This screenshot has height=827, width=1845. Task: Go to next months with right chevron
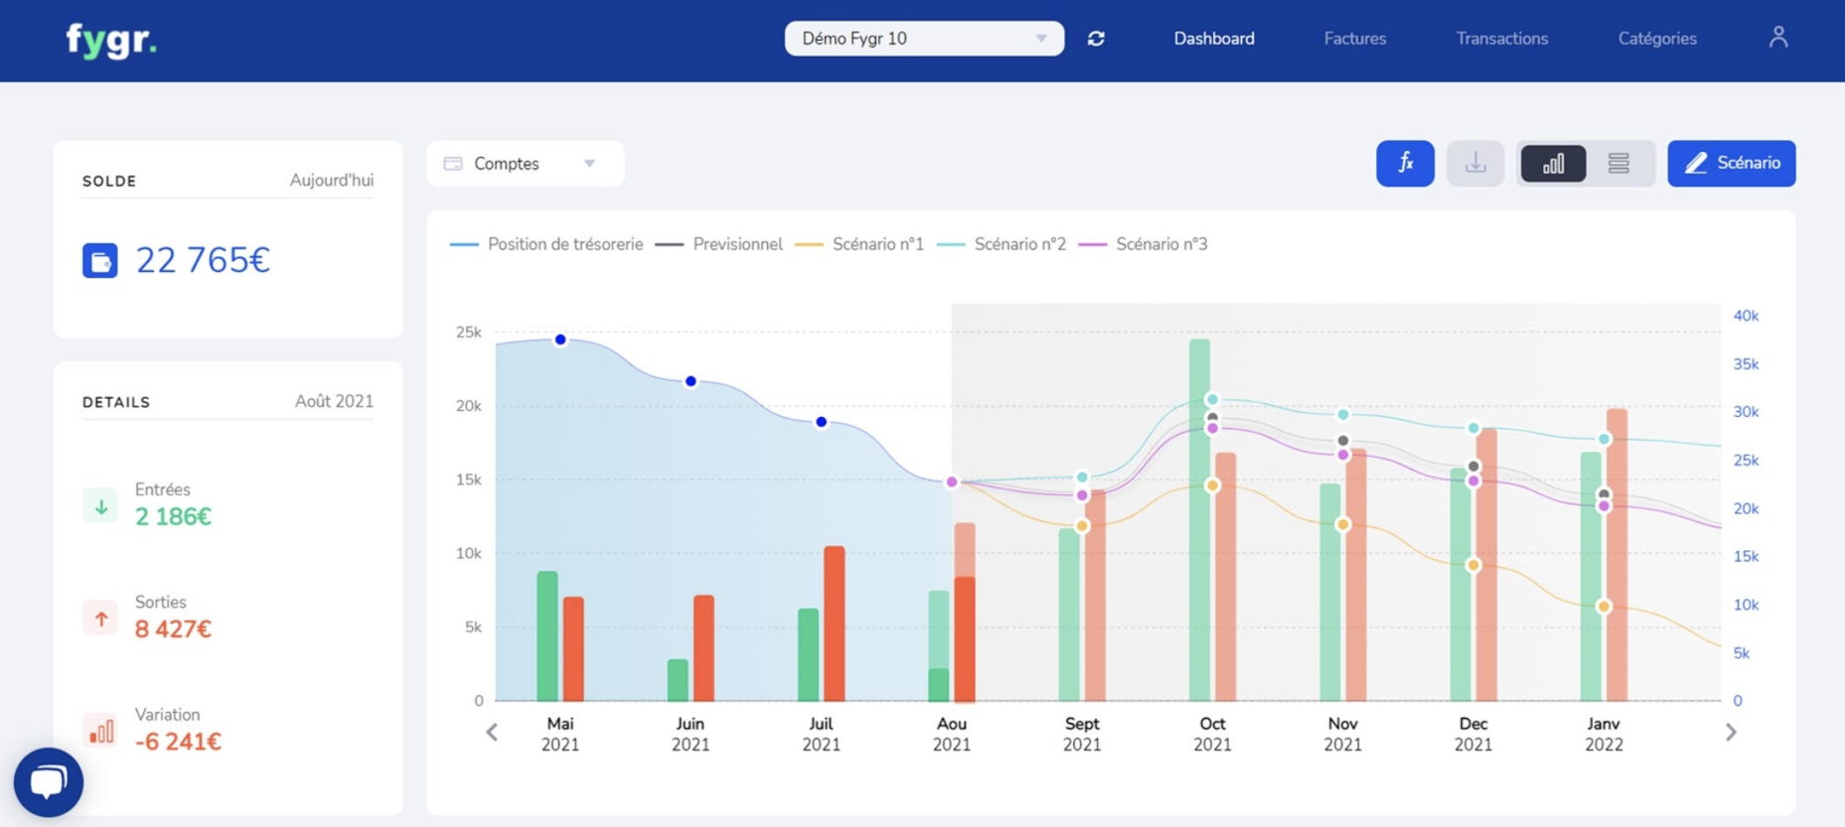point(1731,733)
